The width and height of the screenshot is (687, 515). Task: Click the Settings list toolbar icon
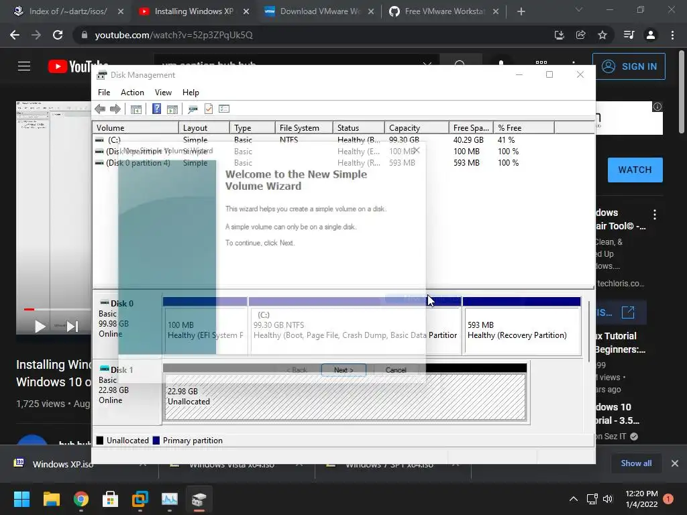224,109
